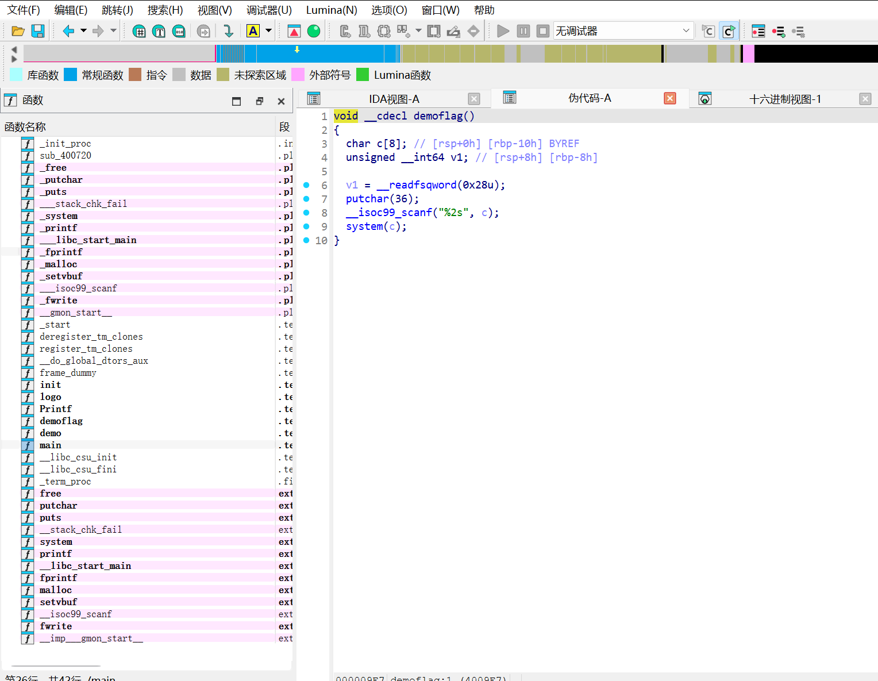Open a file with the folder icon

(18, 31)
